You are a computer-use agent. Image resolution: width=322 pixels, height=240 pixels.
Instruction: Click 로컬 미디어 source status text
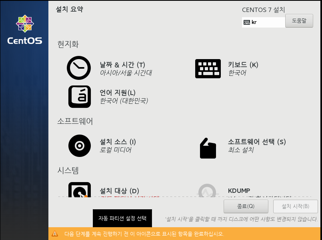click(x=116, y=150)
